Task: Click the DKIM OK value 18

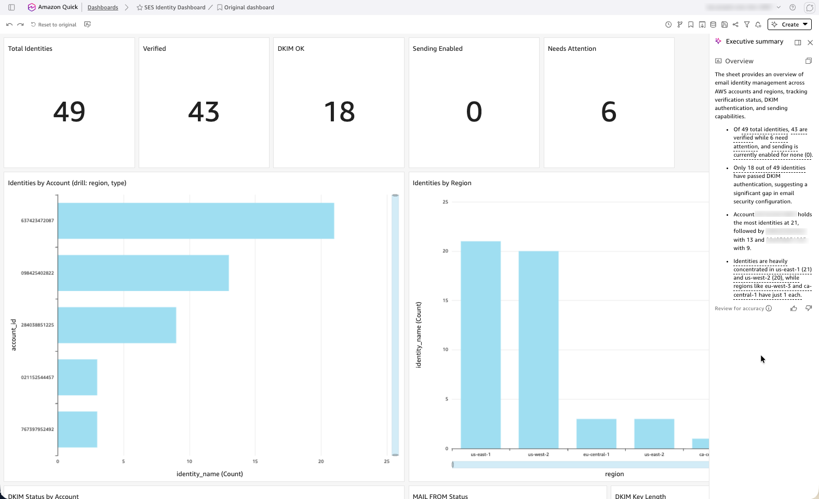Action: pos(339,112)
